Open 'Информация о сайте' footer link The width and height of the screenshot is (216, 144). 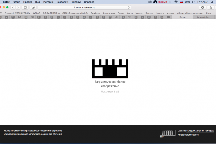188,135
